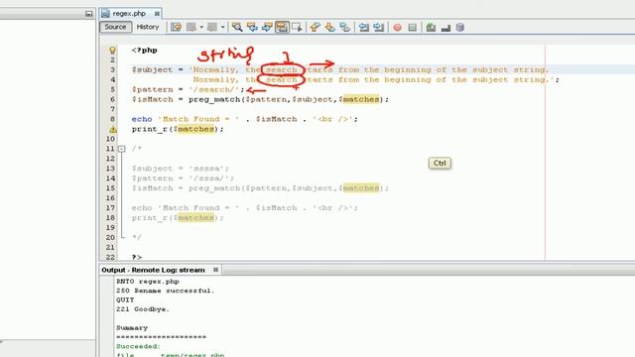This screenshot has width=635, height=357.
Task: Click line number 3 in gutter
Action: click(x=112, y=69)
